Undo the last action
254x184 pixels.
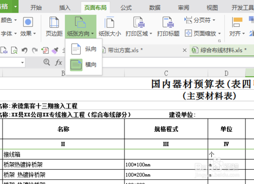(x=24, y=50)
